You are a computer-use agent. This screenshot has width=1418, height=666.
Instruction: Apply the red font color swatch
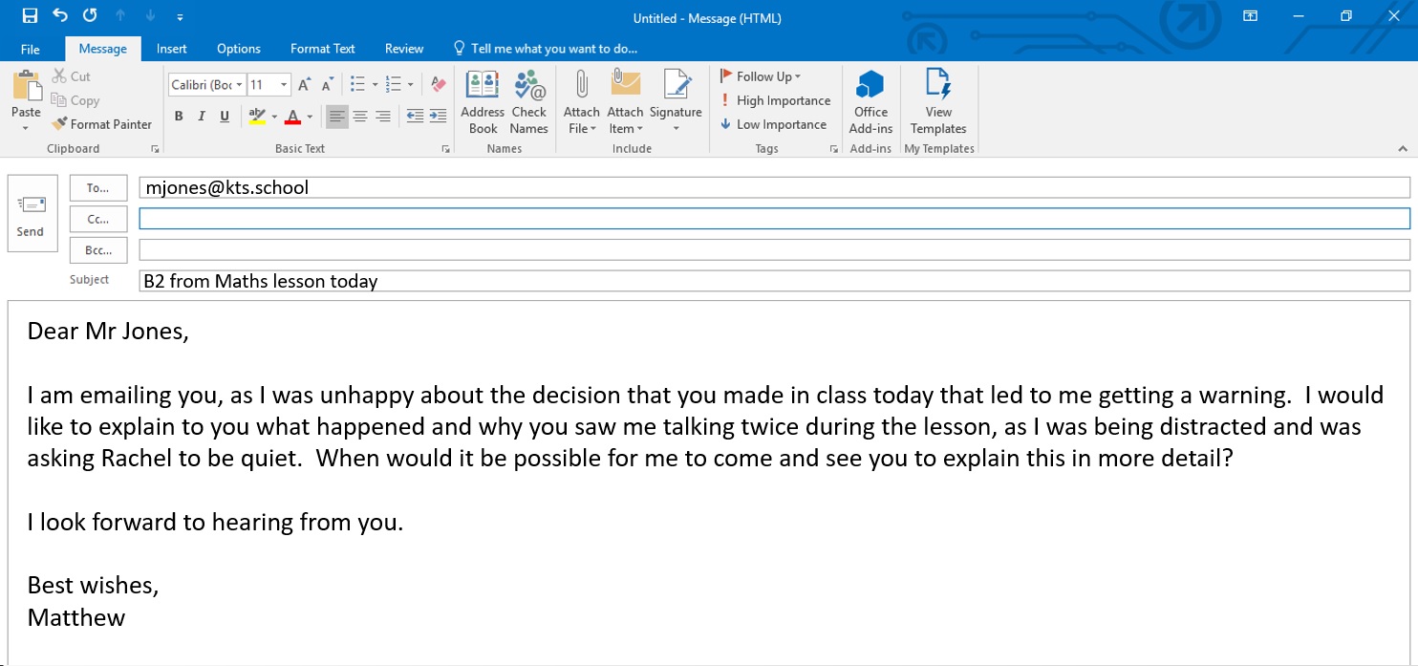[293, 117]
